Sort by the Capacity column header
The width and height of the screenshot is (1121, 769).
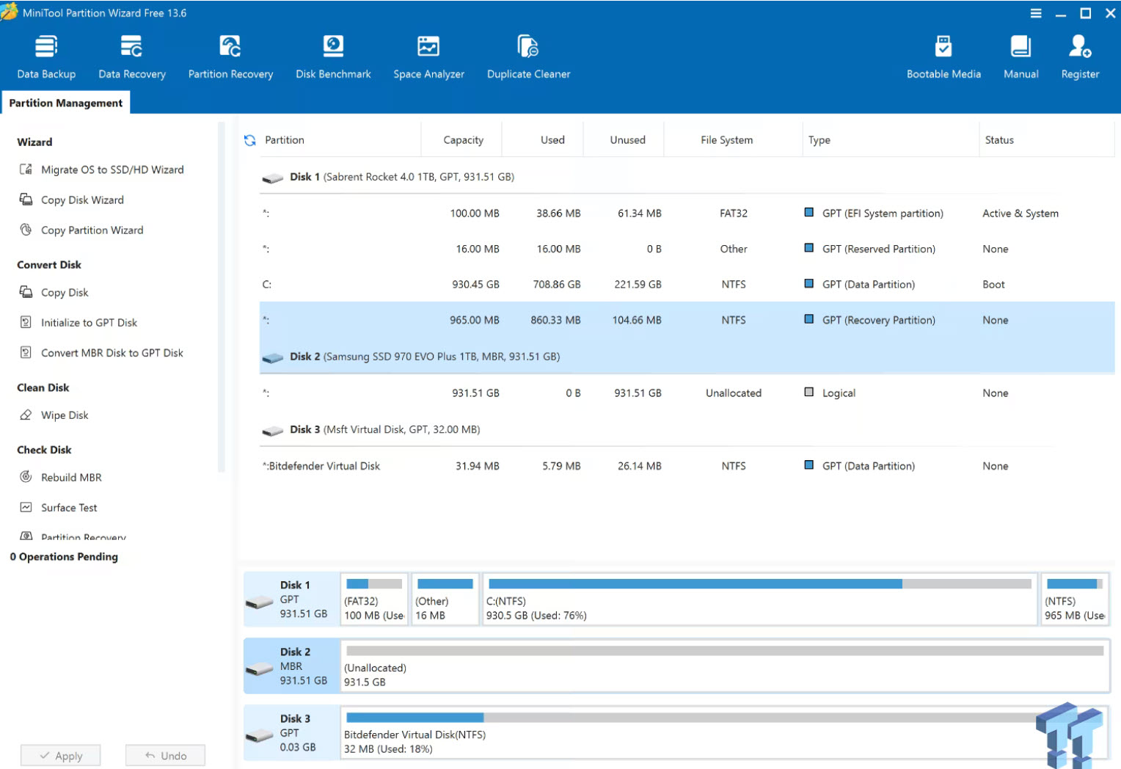[463, 140]
